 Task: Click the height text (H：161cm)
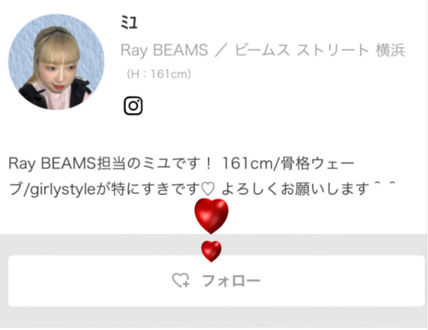point(158,74)
